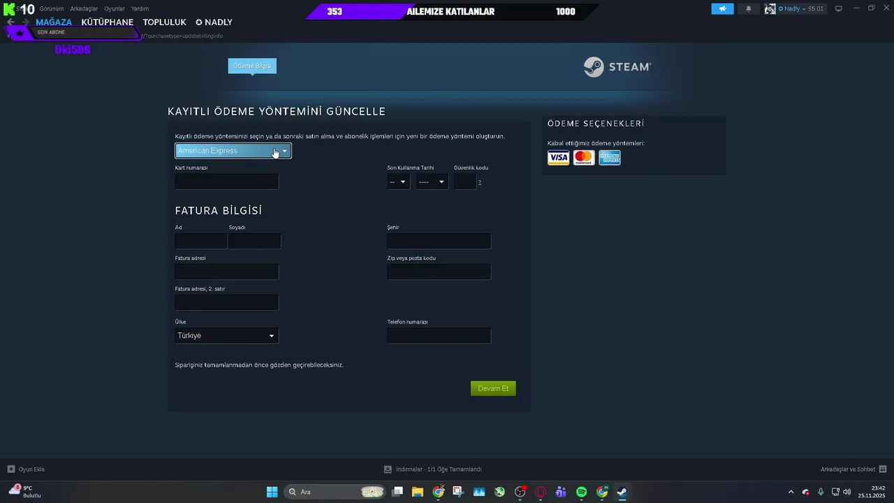The height and width of the screenshot is (503, 894).
Task: Click the ÖDEME SEÇENEKLERİ heading
Action: tap(596, 124)
